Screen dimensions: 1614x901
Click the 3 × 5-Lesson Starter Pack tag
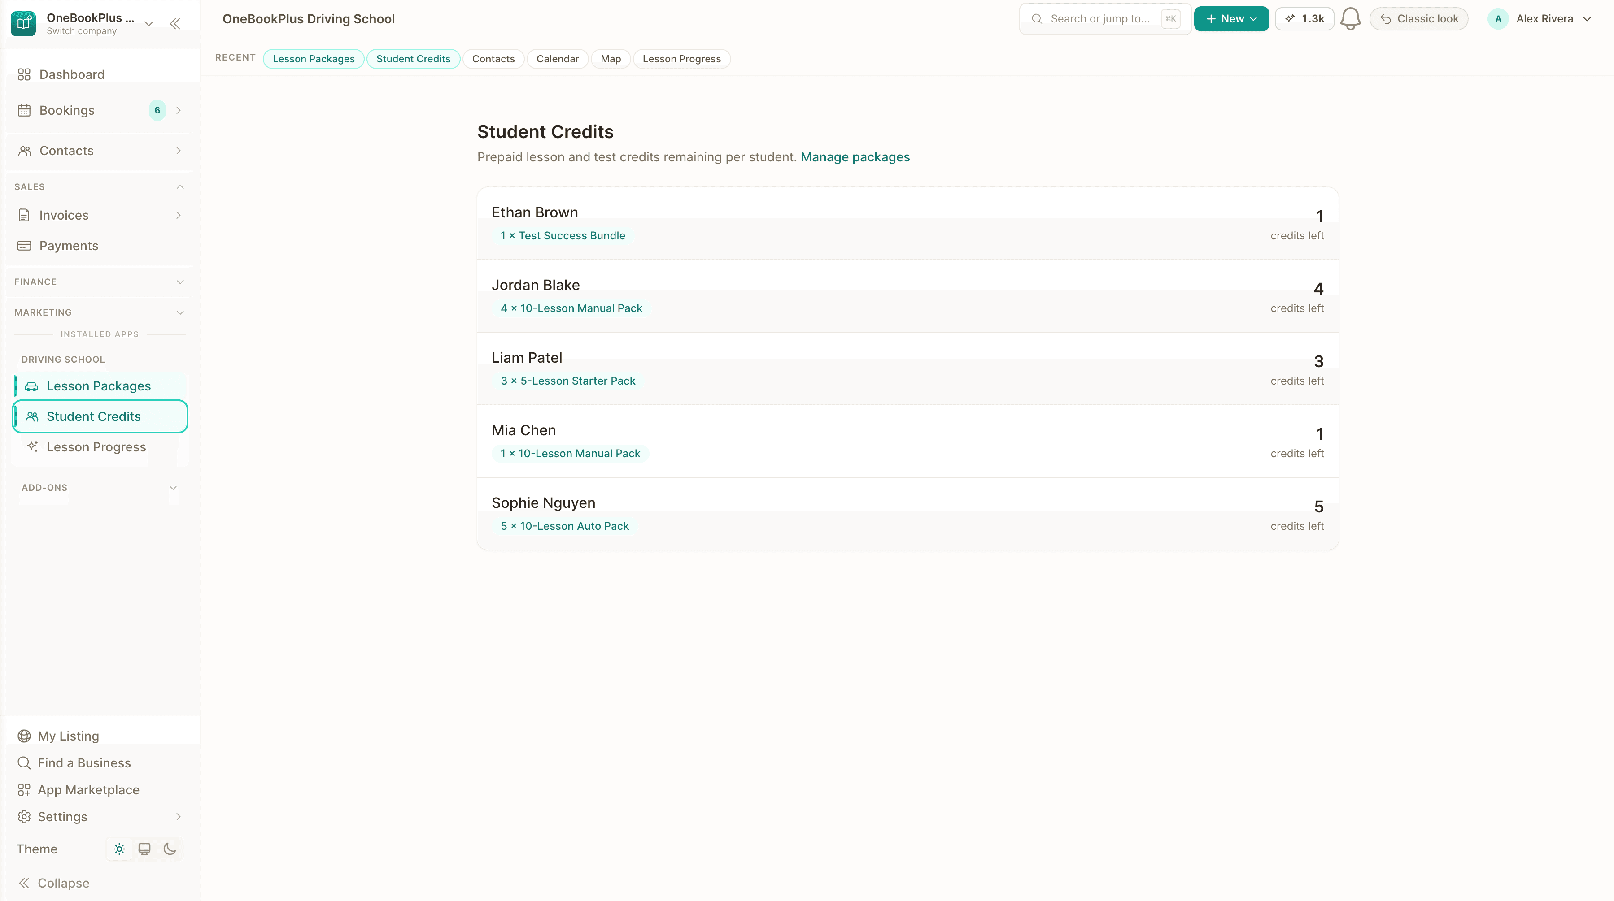pos(567,381)
